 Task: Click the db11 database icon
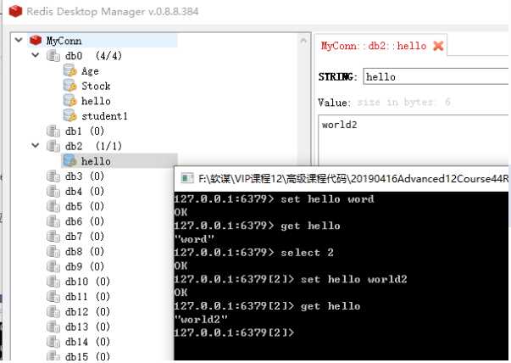(53, 297)
